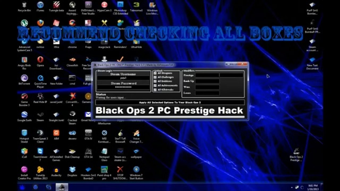Click the Wins modifier field
The width and height of the screenshot is (340, 191).
coord(207,87)
